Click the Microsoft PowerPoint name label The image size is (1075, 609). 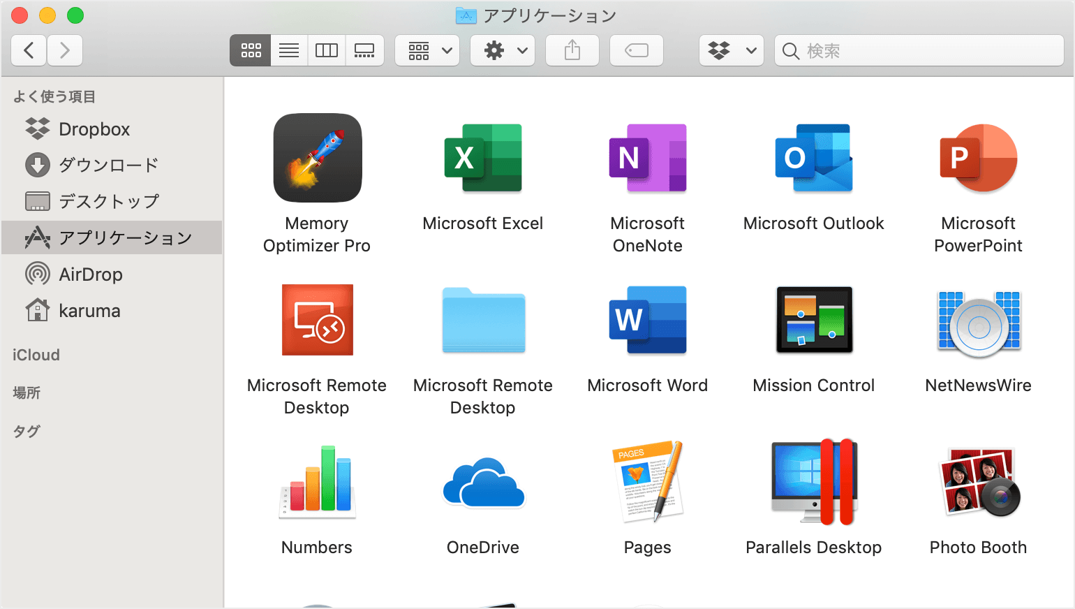[979, 235]
